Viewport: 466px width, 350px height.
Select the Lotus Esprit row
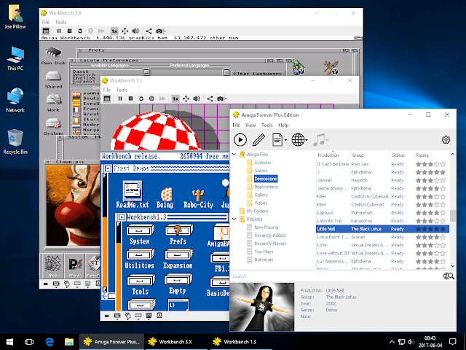pos(382,237)
